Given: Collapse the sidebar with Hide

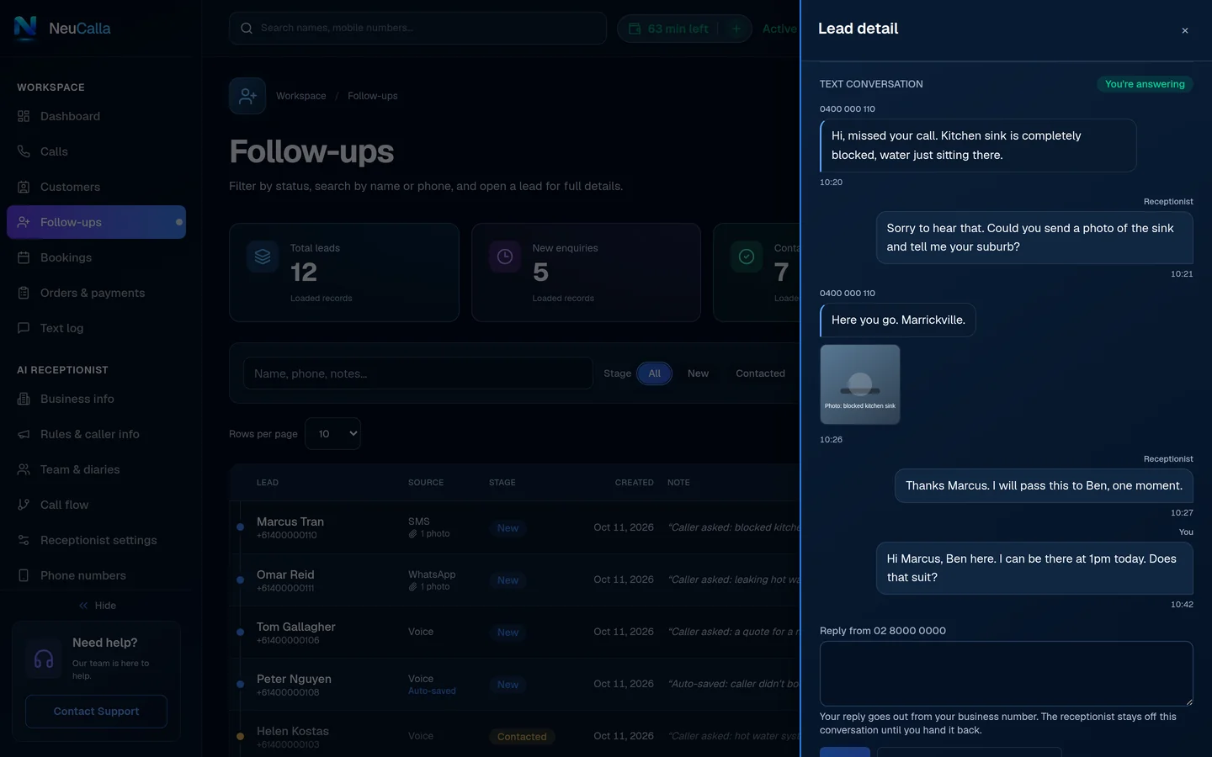Looking at the screenshot, I should click(x=97, y=606).
